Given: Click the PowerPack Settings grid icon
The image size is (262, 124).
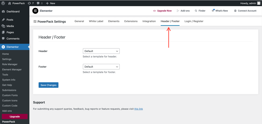Looking at the screenshot, I should 35,21.
